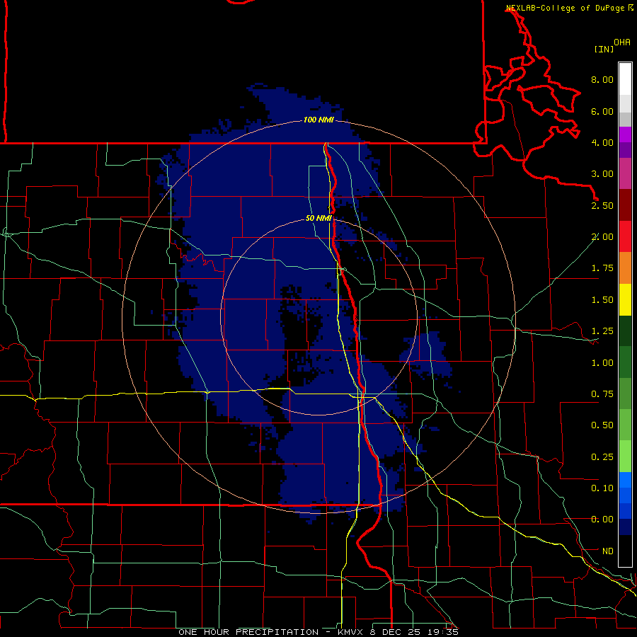The height and width of the screenshot is (637, 637).
Task: Select the 6.00 legend value
Action: click(602, 111)
